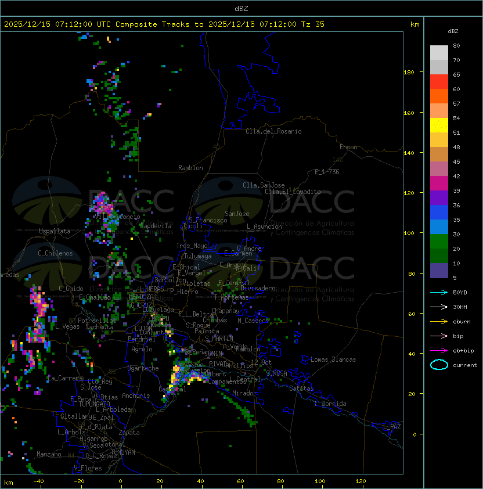Pick the royal blue dBZ swatch

tap(439, 213)
